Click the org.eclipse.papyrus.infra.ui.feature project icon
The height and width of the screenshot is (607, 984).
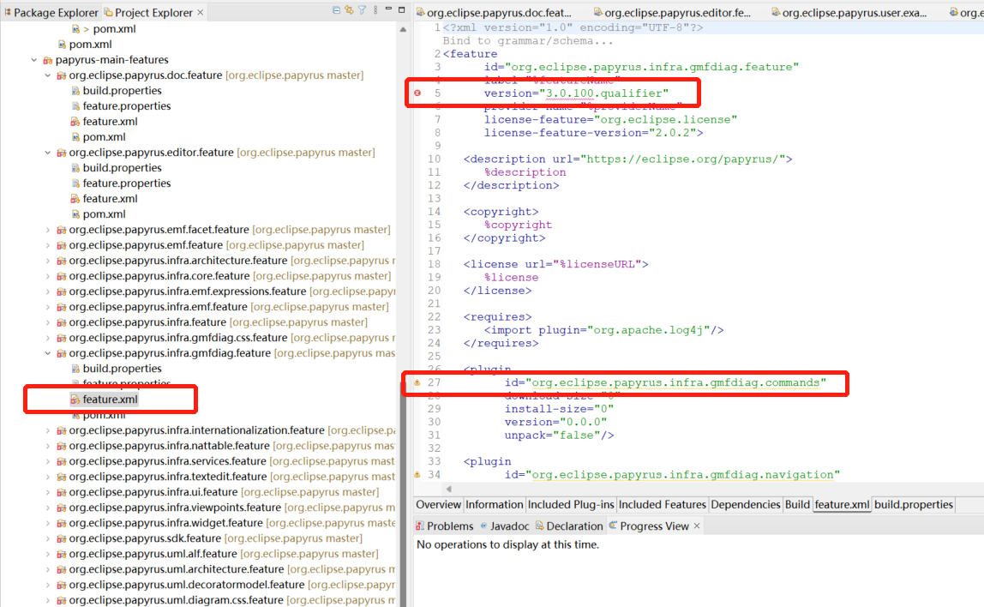[x=61, y=492]
